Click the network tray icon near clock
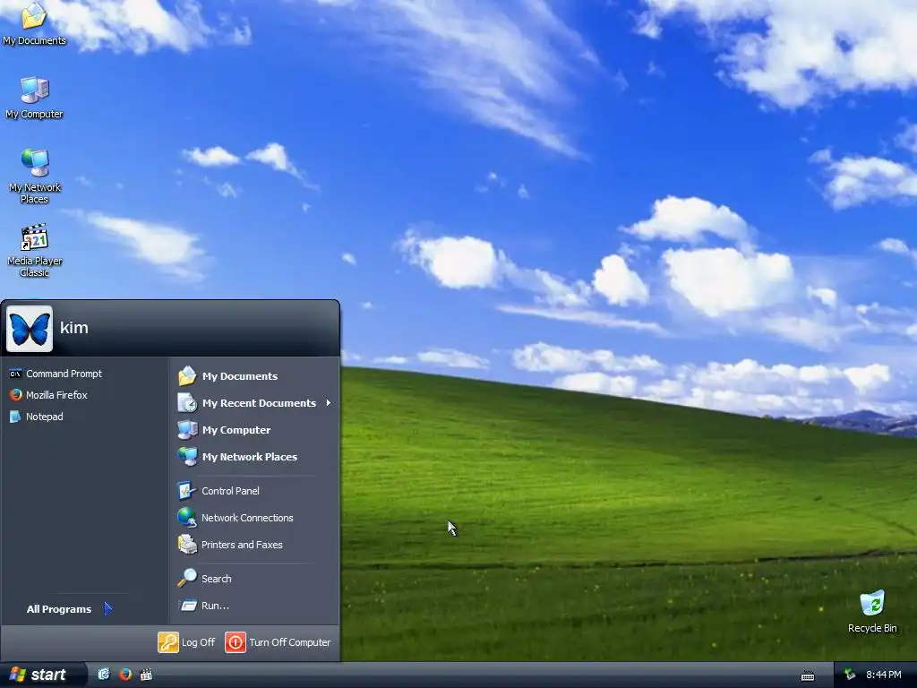This screenshot has height=688, width=917. coord(850,675)
